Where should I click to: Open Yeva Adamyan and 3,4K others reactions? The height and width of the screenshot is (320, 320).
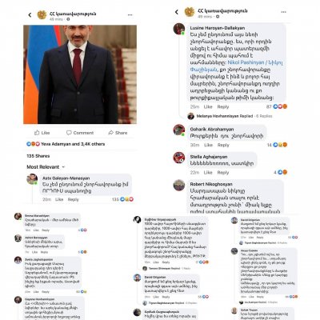coord(73,144)
